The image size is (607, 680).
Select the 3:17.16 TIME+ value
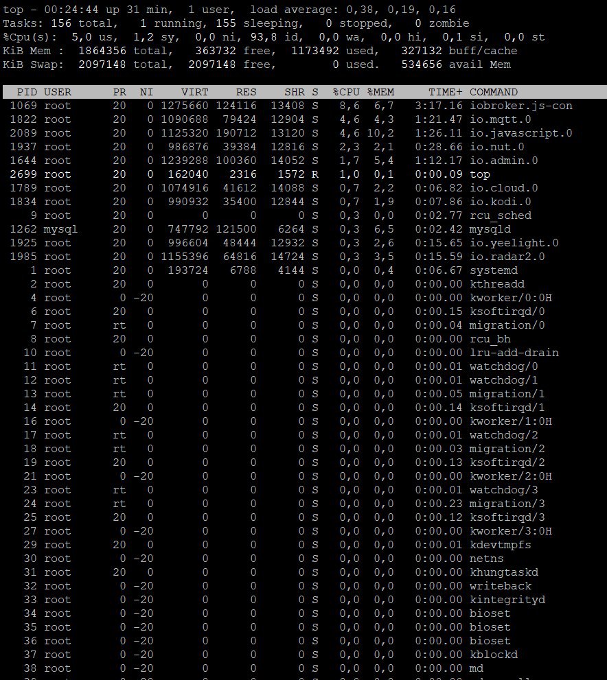pos(439,106)
